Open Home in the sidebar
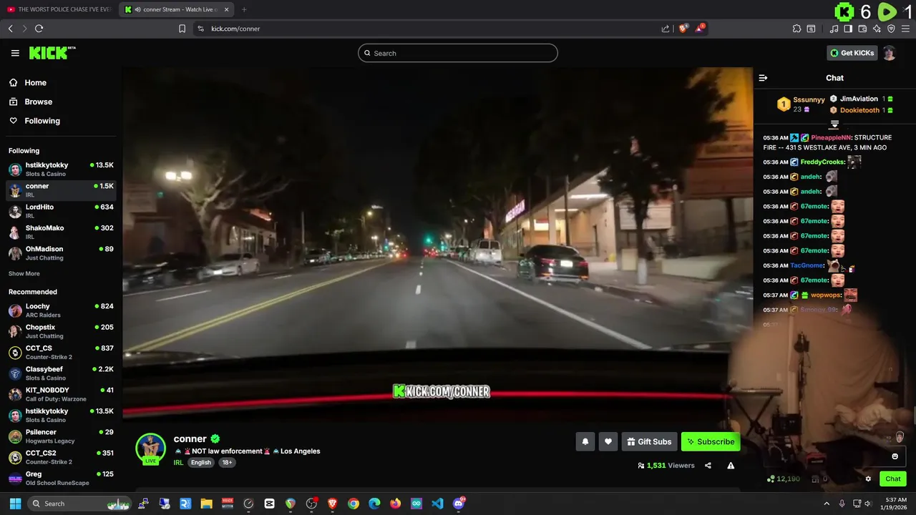This screenshot has height=515, width=916. coord(35,83)
